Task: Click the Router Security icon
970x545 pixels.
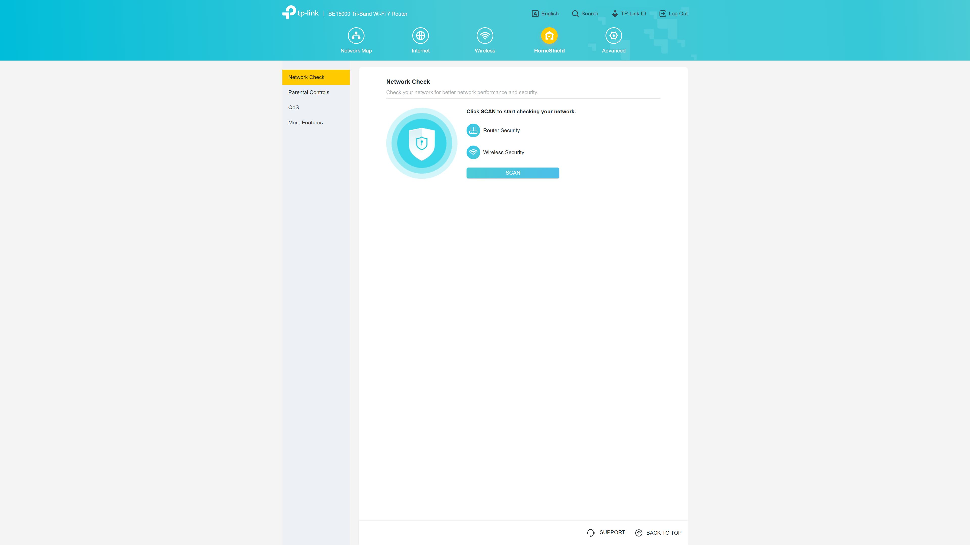Action: [x=473, y=130]
